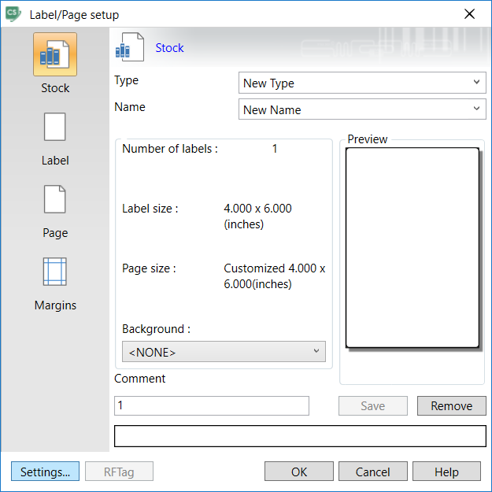
Task: Open Help for this dialog
Action: pos(446,472)
